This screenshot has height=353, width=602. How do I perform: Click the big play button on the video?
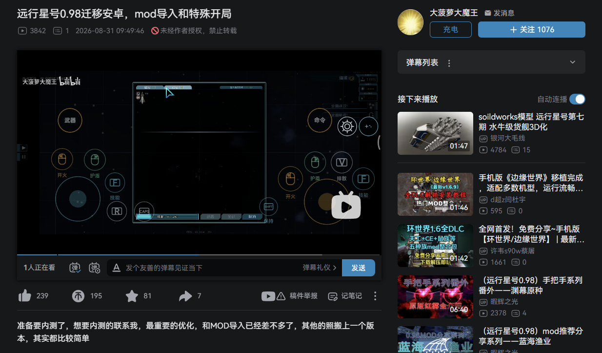coord(346,205)
